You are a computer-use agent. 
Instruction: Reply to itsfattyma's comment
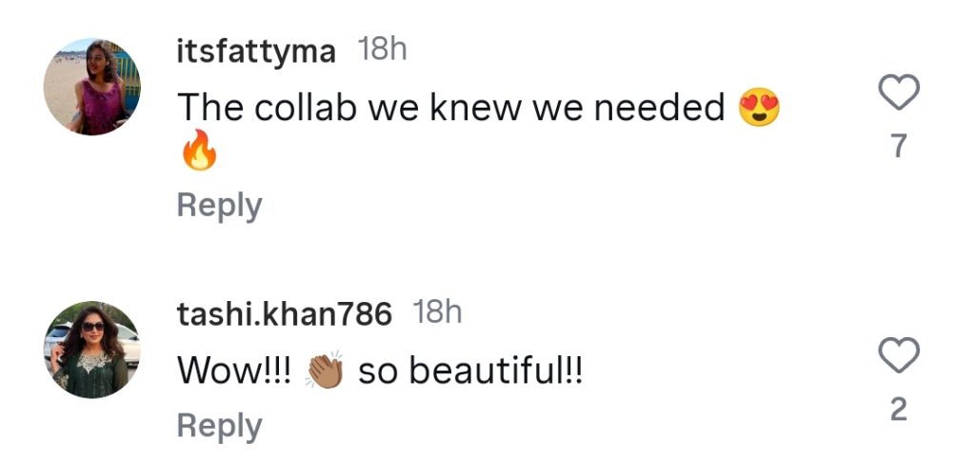(219, 206)
